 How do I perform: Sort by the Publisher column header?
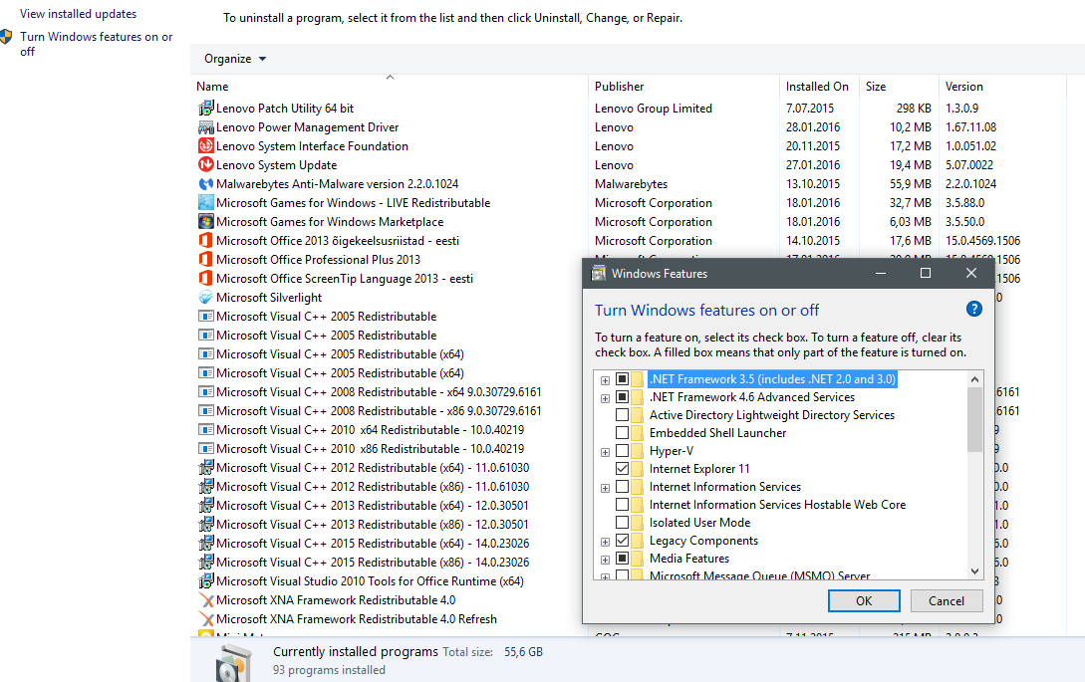tap(683, 87)
